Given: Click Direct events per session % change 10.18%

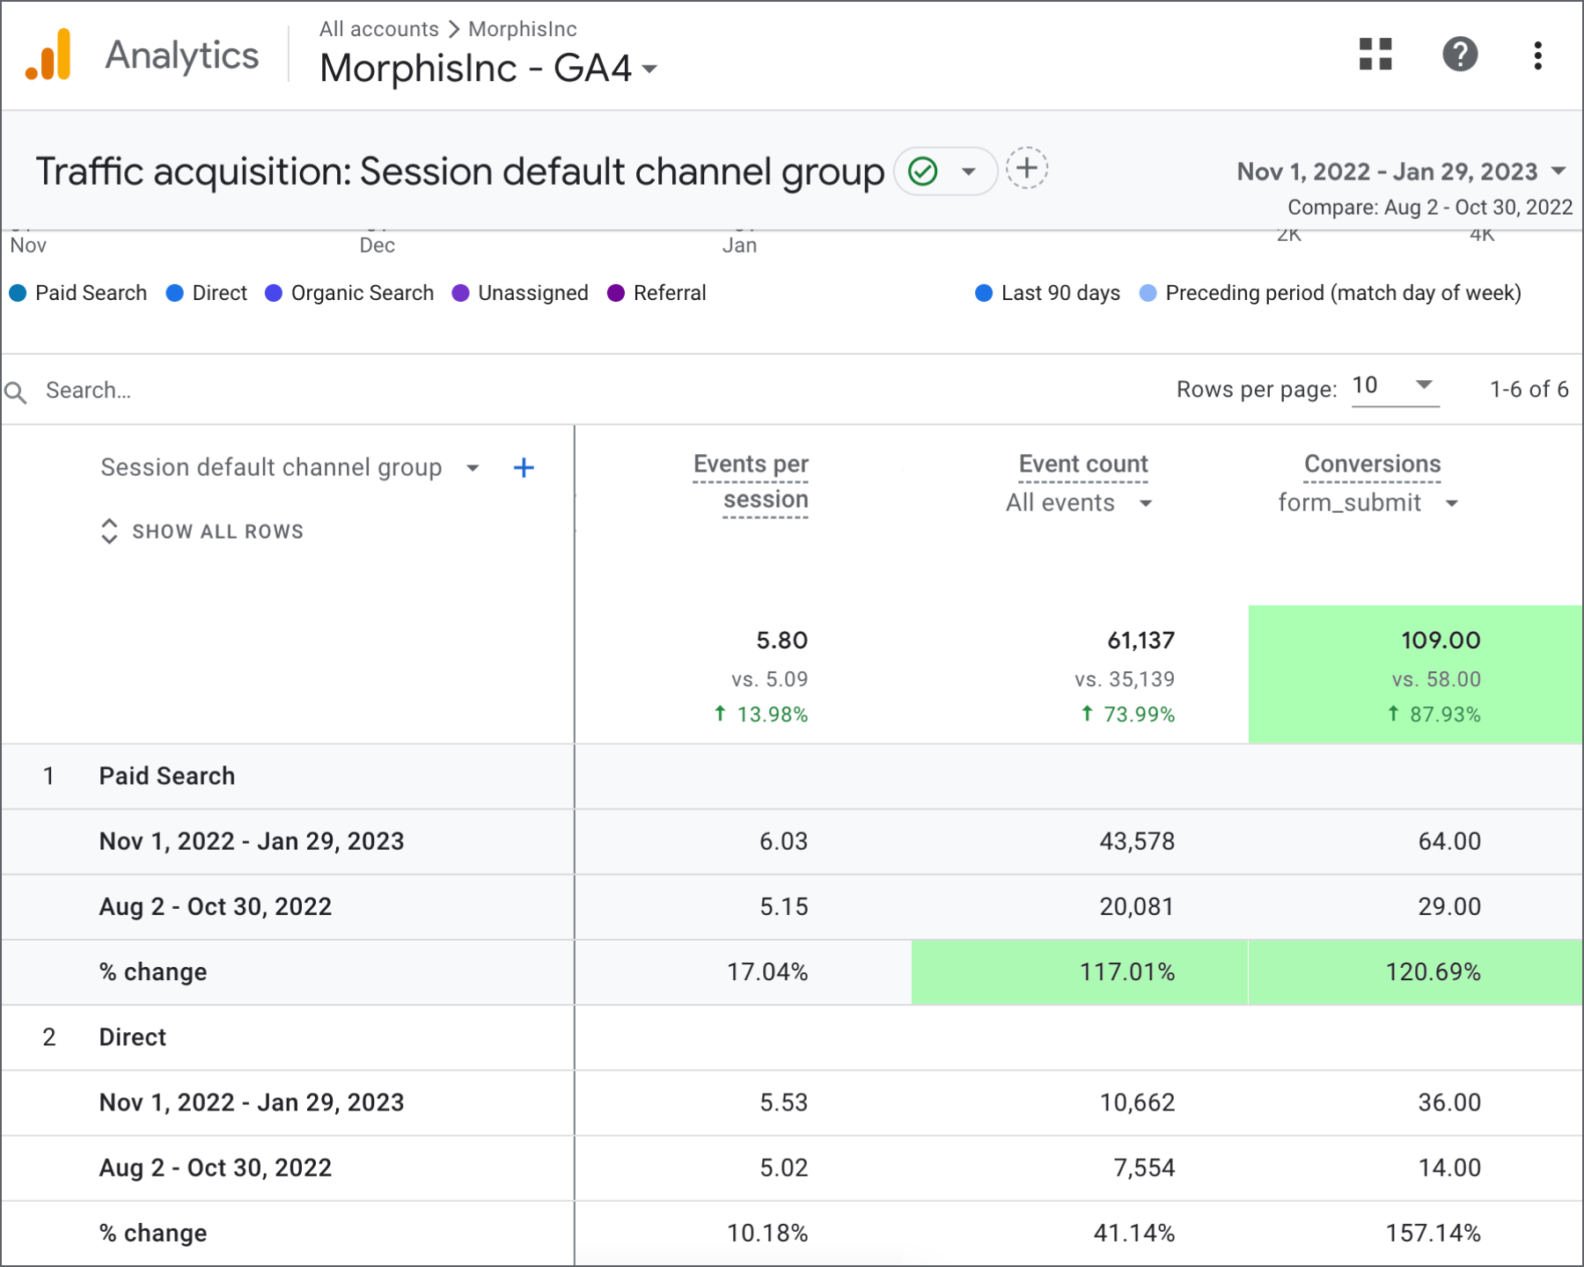Looking at the screenshot, I should [767, 1234].
